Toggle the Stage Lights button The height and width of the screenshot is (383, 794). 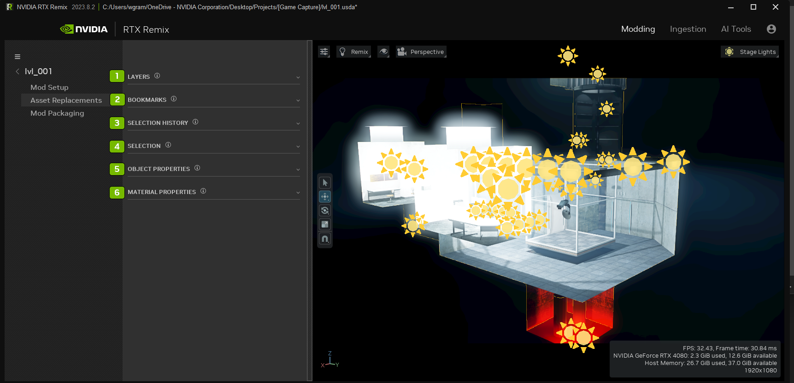[x=750, y=52]
